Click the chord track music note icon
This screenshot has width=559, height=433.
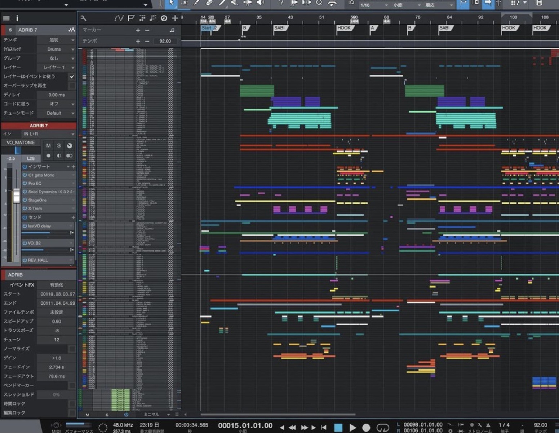tap(172, 30)
